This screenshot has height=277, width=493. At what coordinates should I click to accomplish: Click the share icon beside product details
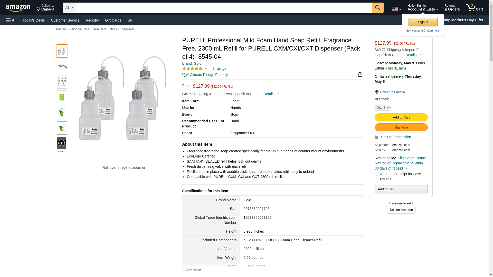[360, 74]
